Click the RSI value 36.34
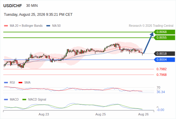 pyautogui.click(x=161, y=92)
